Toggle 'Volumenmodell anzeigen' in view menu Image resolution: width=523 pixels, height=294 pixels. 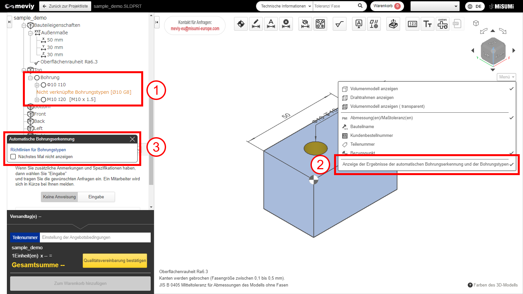click(x=374, y=89)
